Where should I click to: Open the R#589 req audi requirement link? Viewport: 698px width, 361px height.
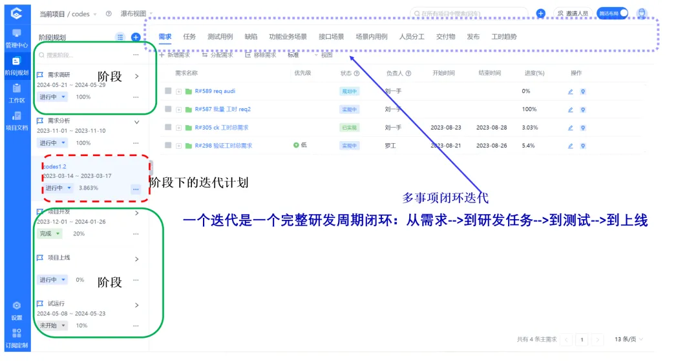pos(215,91)
